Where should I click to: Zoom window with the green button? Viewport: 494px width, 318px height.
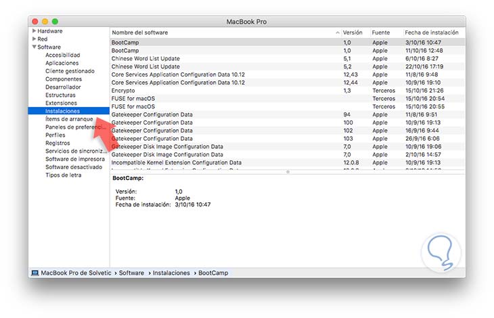(55, 22)
